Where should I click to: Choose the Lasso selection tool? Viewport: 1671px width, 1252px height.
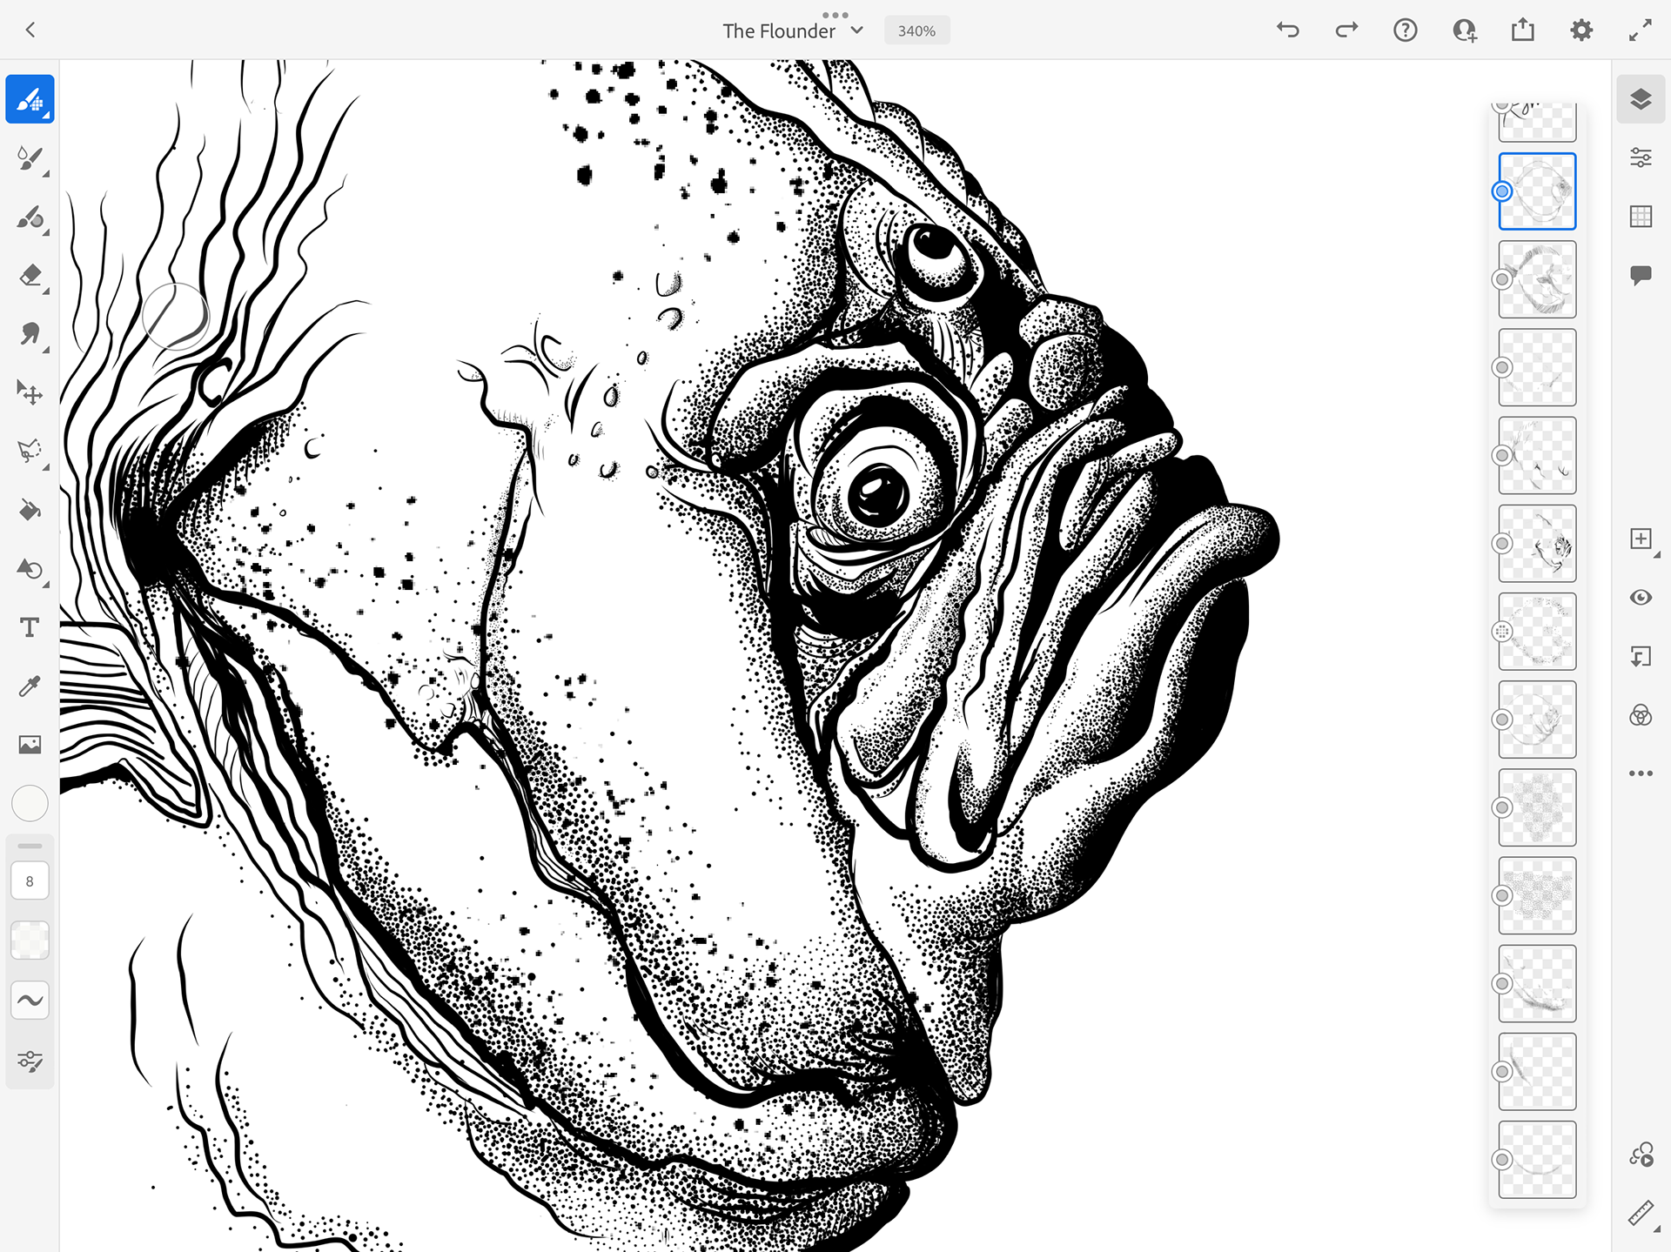pyautogui.click(x=30, y=451)
